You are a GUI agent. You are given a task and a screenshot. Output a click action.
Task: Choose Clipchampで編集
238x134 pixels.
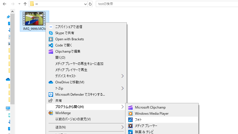tap(86, 51)
